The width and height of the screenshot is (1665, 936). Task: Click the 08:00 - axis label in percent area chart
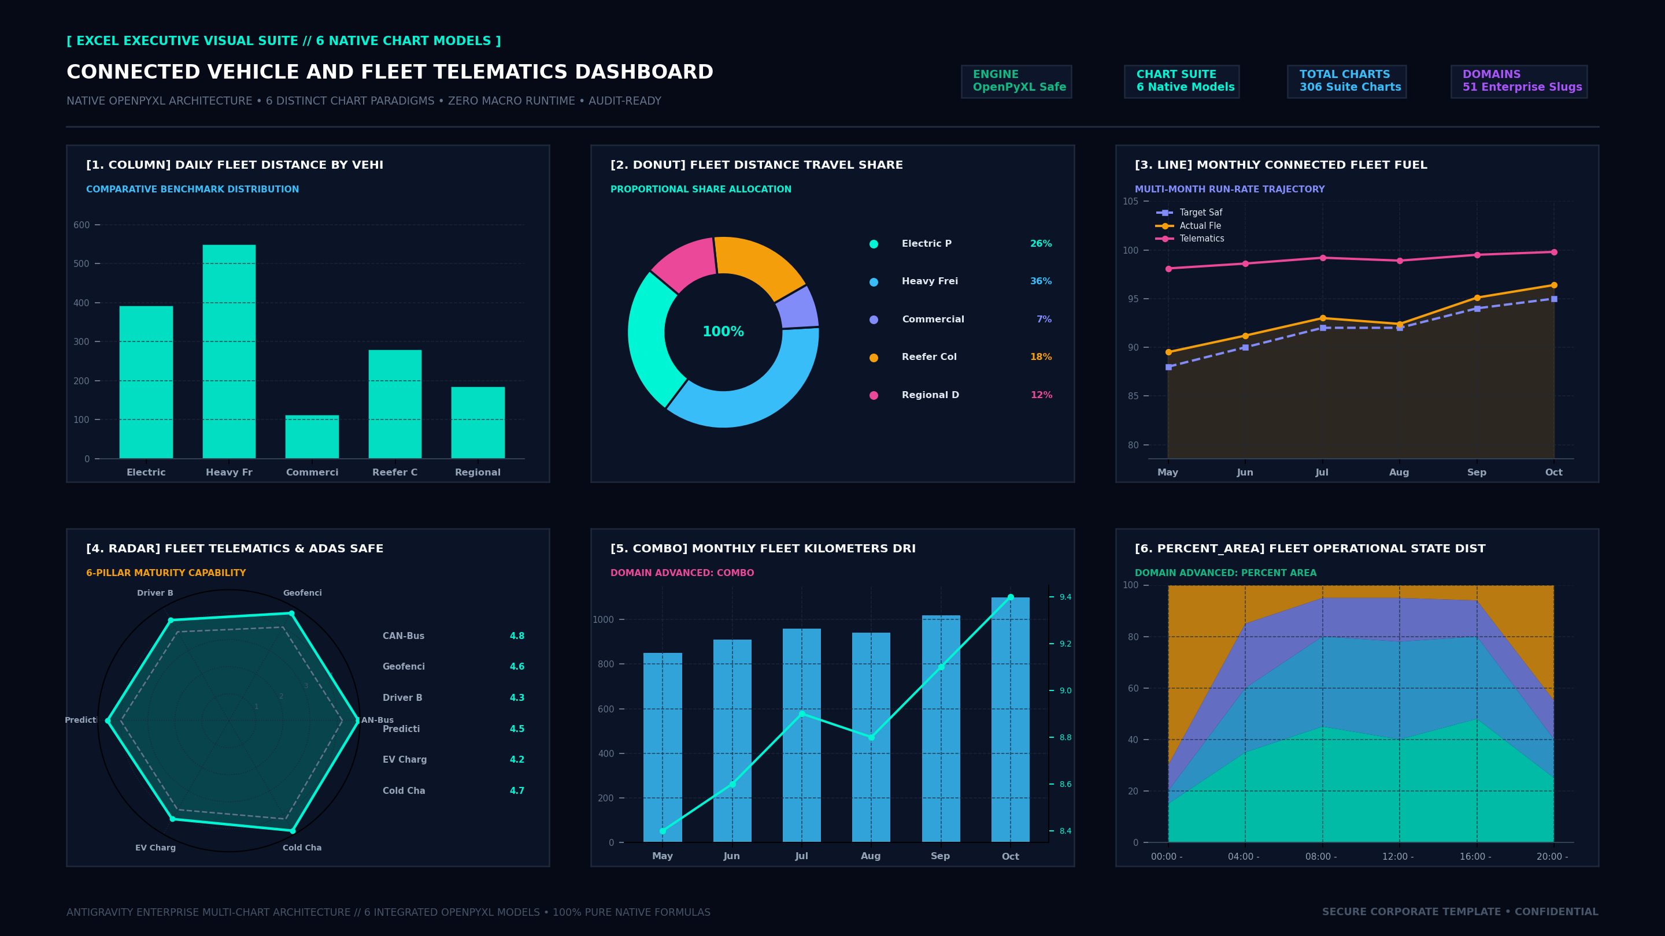tap(1321, 856)
